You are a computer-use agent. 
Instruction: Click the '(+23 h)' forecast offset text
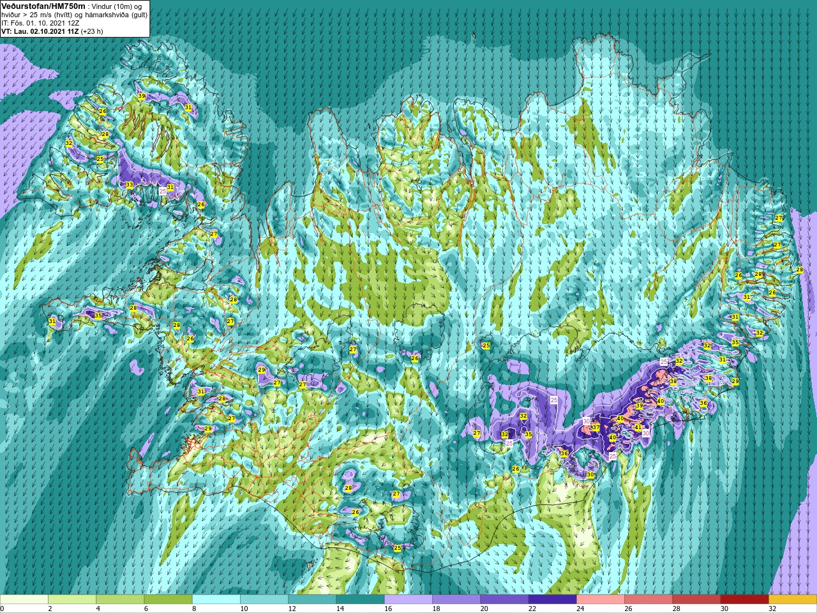click(x=92, y=31)
